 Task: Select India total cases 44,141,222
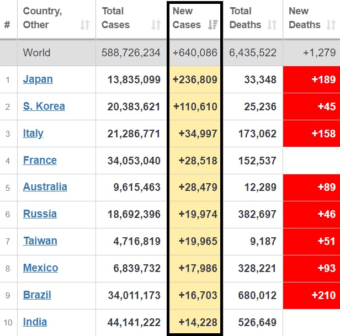(x=134, y=322)
